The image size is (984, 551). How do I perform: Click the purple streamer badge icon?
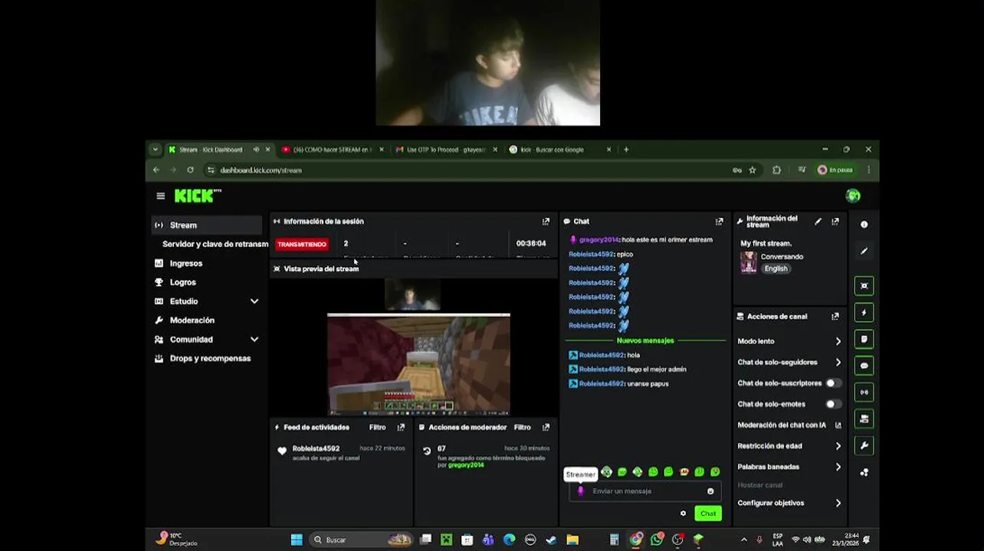pyautogui.click(x=580, y=491)
